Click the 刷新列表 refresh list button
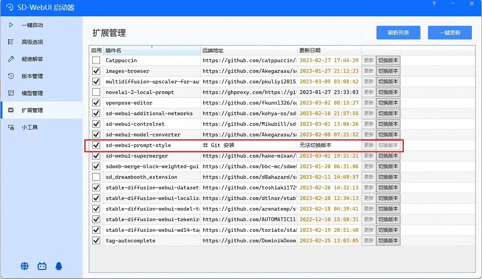 398,33
